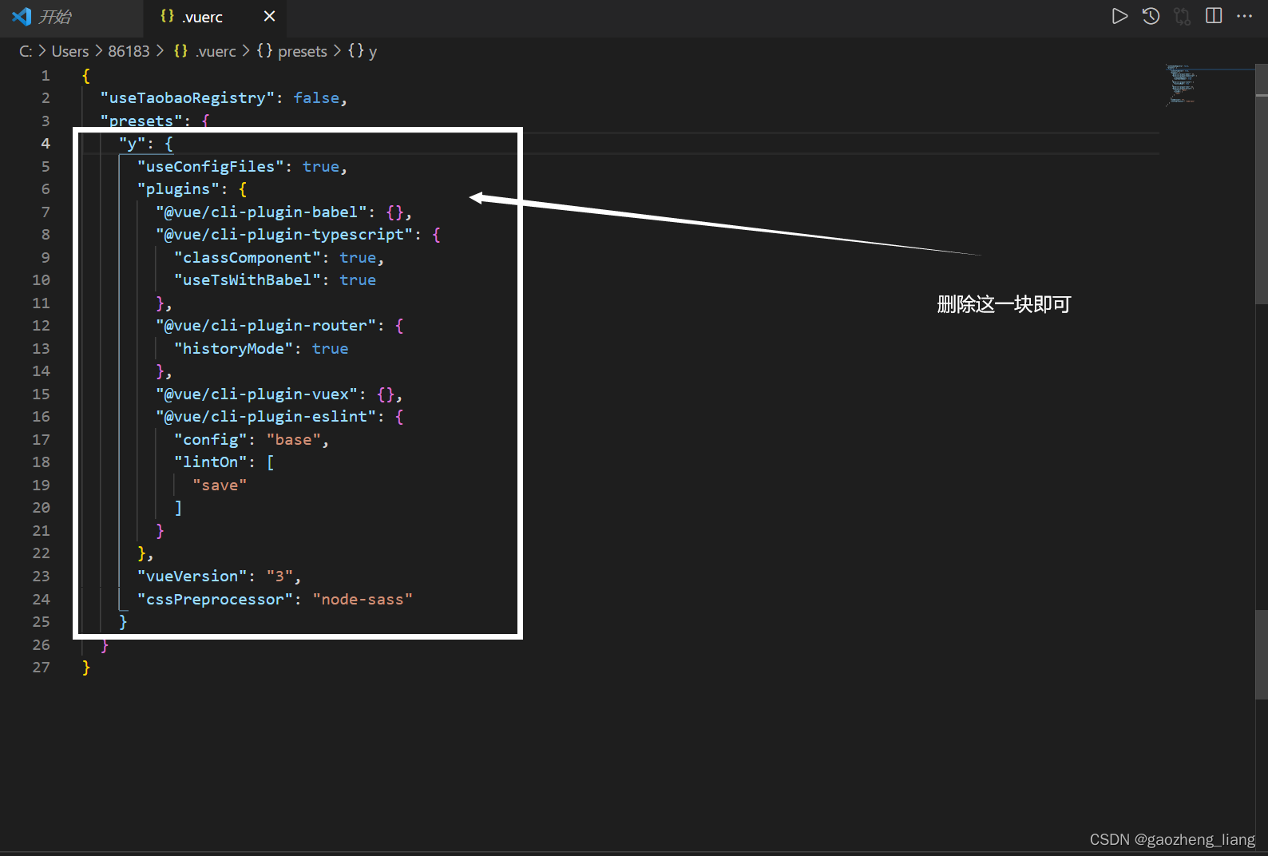This screenshot has height=856, width=1268.
Task: Click the closing brace on line 27
Action: click(x=86, y=668)
